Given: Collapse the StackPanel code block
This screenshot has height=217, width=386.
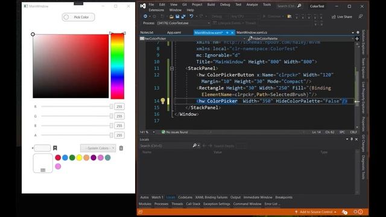Looking at the screenshot, I should (172, 68).
